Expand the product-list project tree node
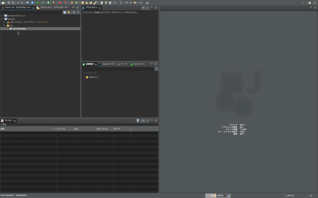The width and height of the screenshot is (318, 198). [x=2, y=15]
